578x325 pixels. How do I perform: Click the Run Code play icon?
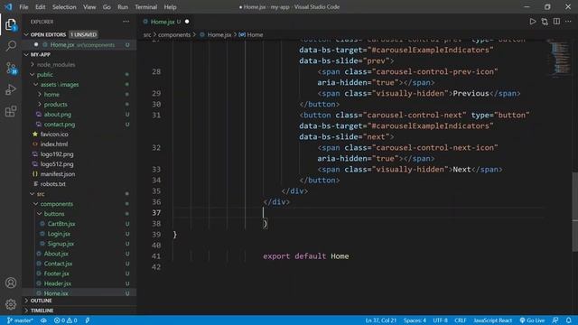pyautogui.click(x=533, y=22)
